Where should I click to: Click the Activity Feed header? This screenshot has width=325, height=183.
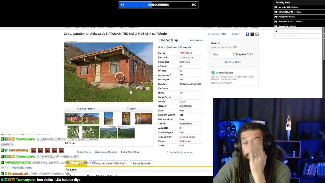tap(283, 3)
